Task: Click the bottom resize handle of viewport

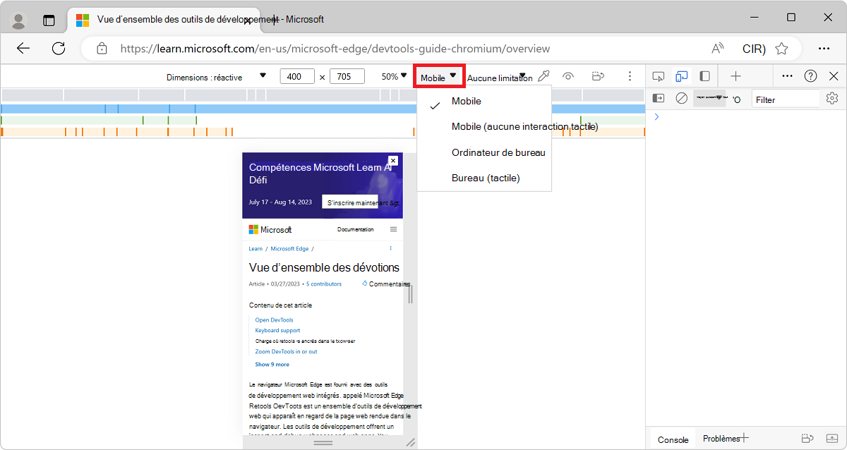Action: pos(323,443)
